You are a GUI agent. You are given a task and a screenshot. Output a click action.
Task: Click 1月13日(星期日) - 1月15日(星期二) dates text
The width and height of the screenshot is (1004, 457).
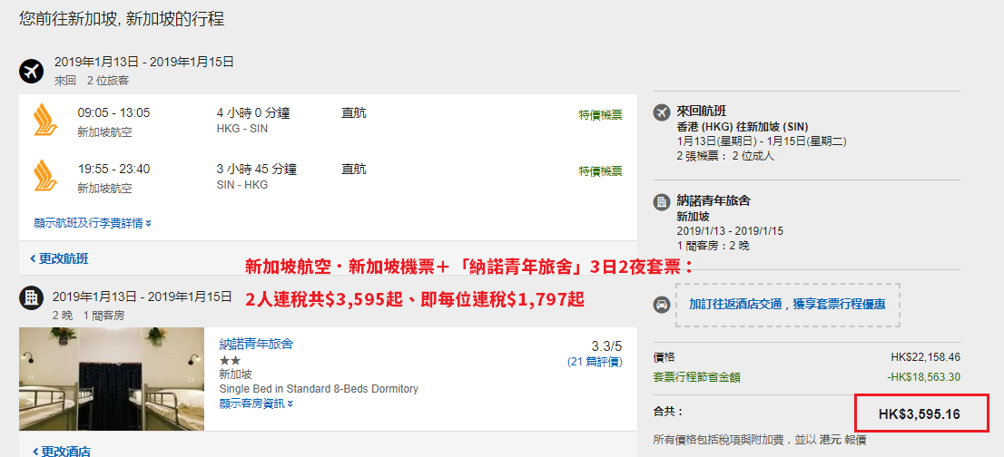pos(762,141)
